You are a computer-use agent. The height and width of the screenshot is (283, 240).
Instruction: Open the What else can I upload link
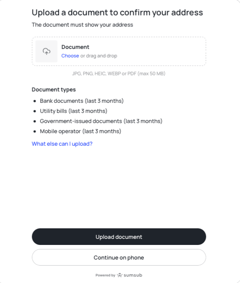click(62, 144)
